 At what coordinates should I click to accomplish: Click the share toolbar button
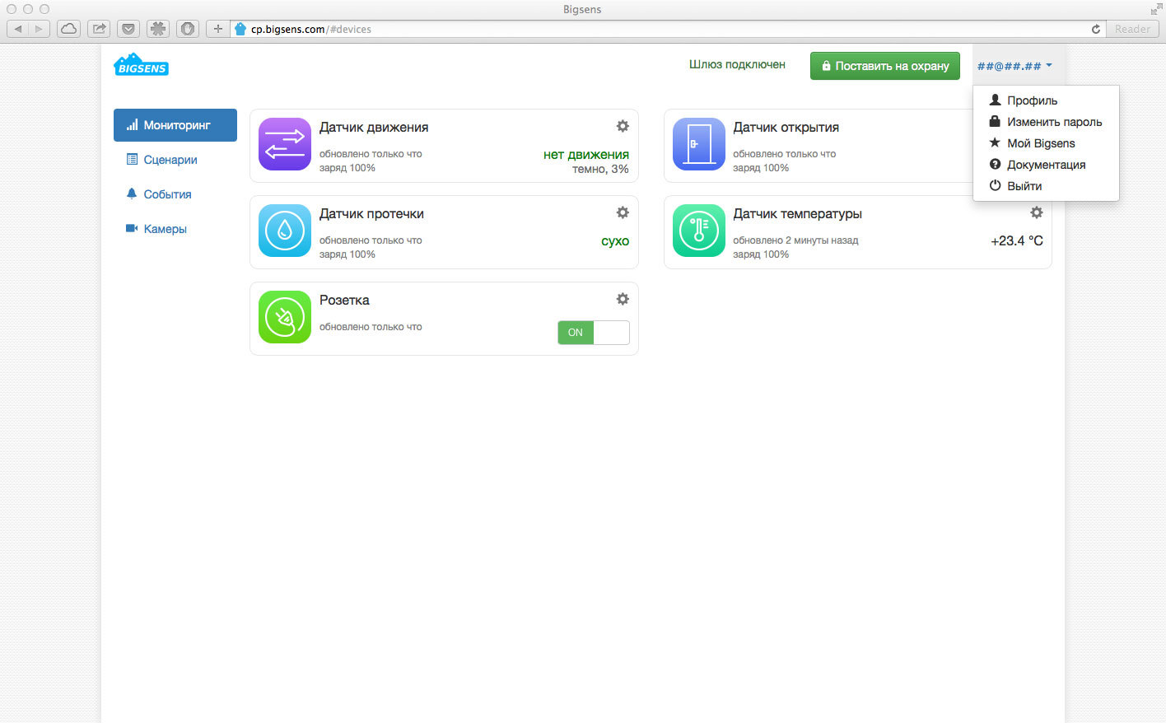(99, 29)
